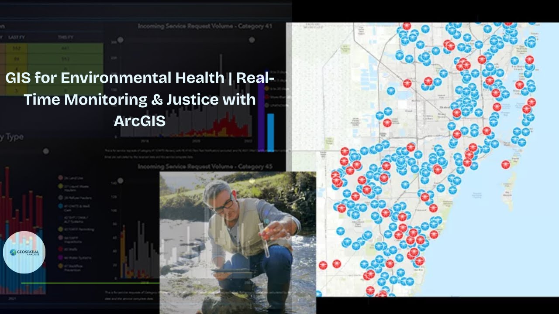Click the purple 46 Water Systems legend dot
Screen dimensions: 559x314
point(61,258)
